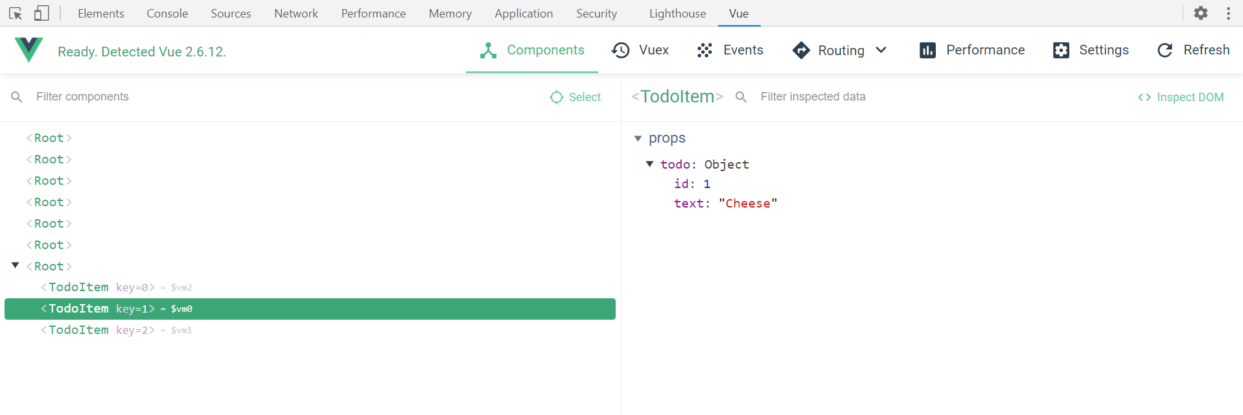1243x415 pixels.
Task: Switch to the Console tab
Action: [167, 13]
